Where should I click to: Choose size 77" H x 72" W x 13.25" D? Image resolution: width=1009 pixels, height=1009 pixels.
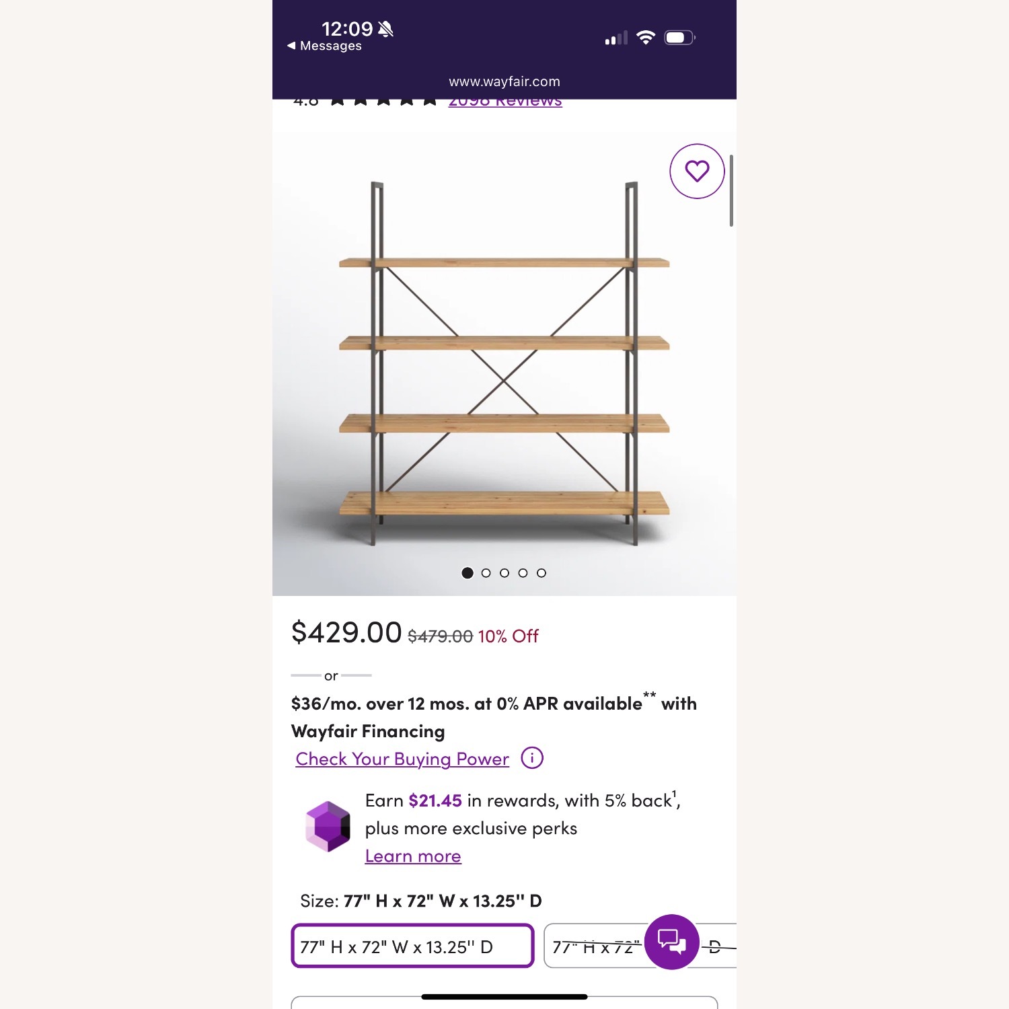pos(412,946)
